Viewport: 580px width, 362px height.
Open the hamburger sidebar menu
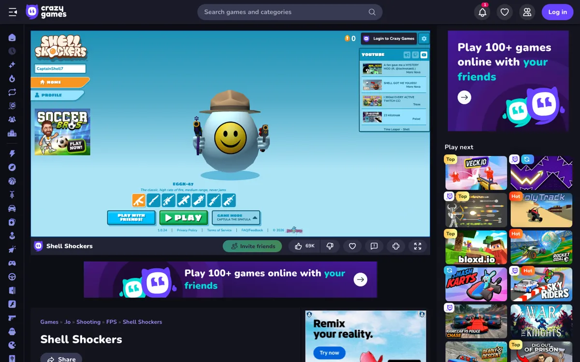click(x=13, y=12)
